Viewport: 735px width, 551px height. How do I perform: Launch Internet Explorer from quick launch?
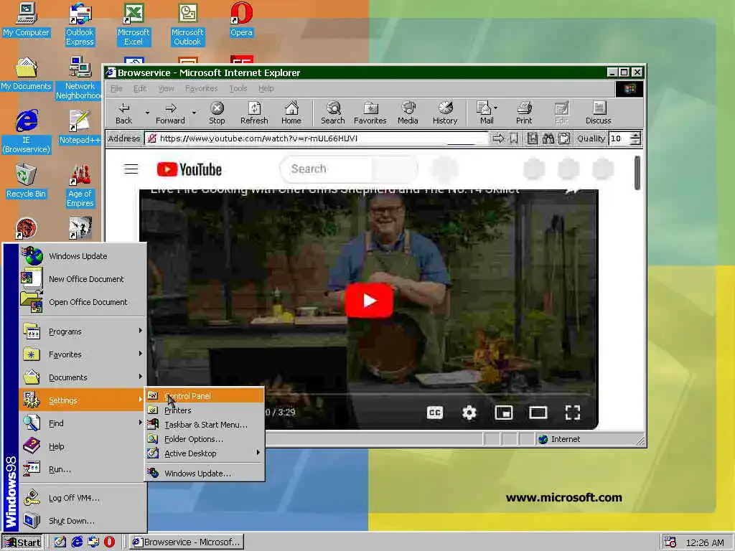tap(76, 542)
